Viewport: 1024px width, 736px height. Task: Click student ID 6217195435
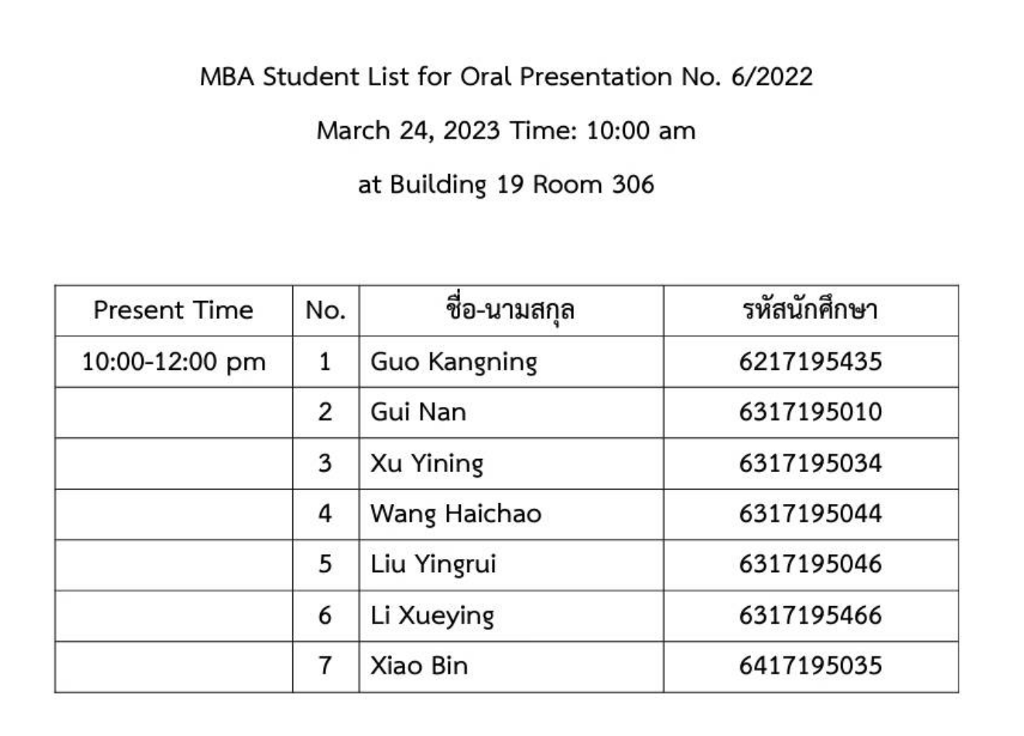(810, 361)
